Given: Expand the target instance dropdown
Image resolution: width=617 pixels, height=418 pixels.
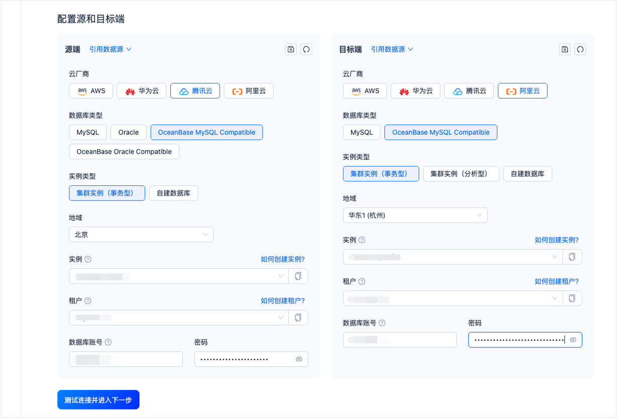Looking at the screenshot, I should click(x=453, y=257).
